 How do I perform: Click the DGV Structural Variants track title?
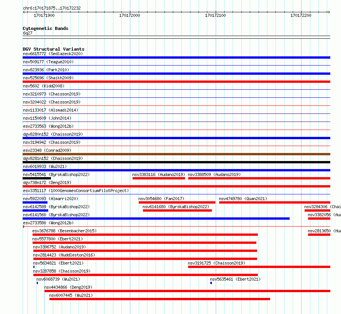54,49
